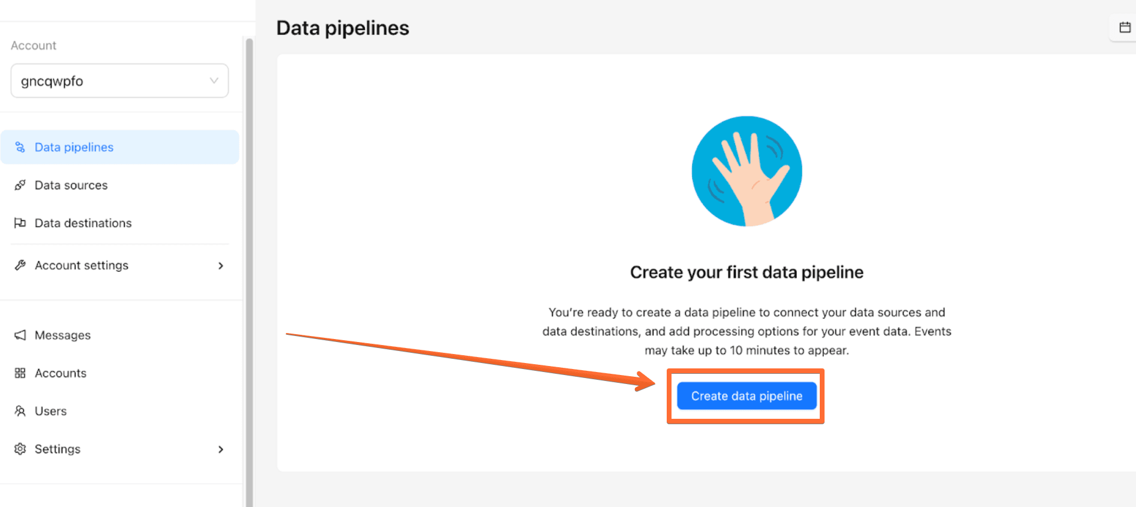Screen dimensions: 1136x507
Task: Click the Data sources plug icon
Action: [x=20, y=185]
